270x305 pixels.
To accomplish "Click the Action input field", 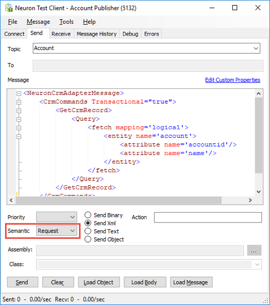I will pos(208,217).
